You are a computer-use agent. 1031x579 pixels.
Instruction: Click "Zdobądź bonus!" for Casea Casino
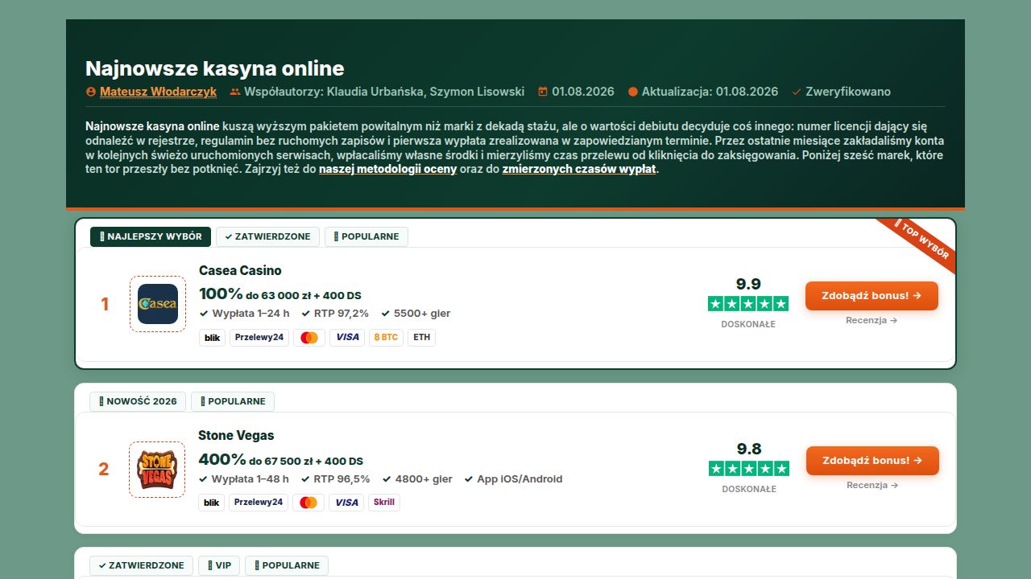point(872,295)
